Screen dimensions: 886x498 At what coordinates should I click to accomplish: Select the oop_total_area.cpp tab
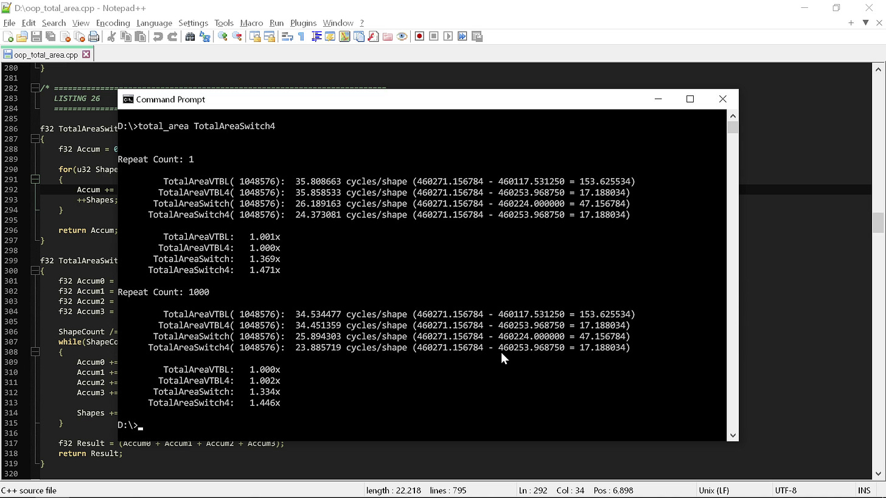tap(46, 55)
